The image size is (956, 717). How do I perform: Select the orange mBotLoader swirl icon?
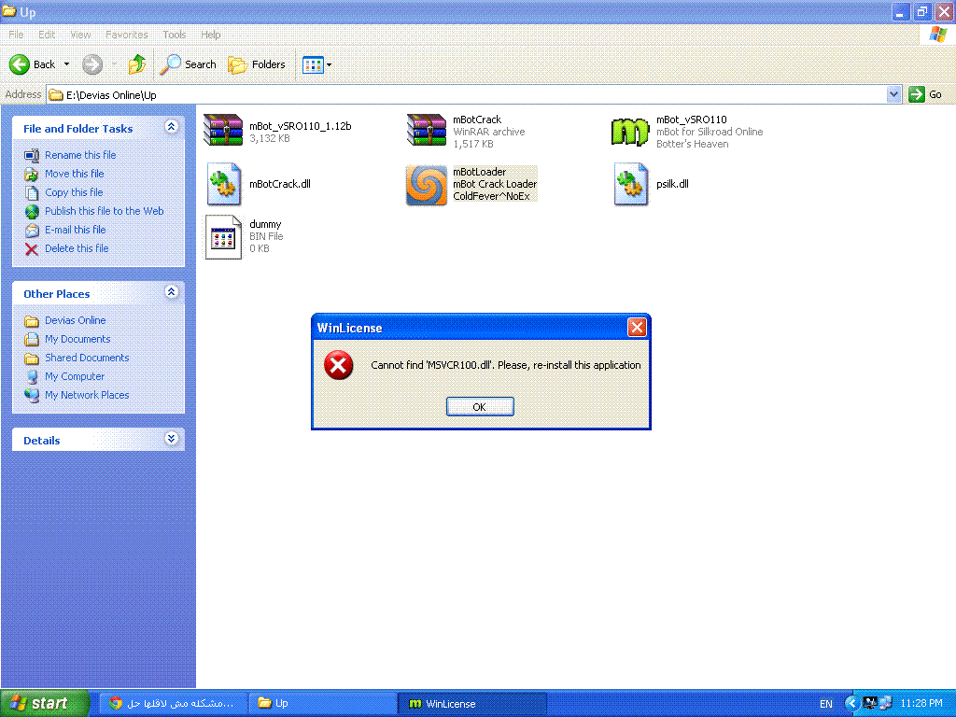[x=427, y=185]
